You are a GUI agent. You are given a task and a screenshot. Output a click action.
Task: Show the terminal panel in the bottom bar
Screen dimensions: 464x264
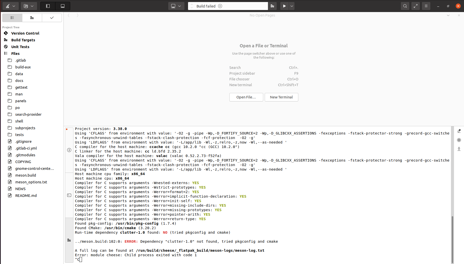(x=69, y=195)
